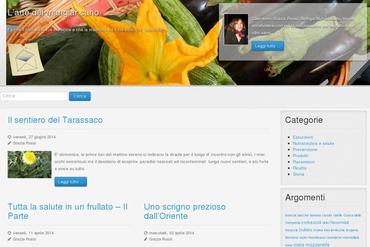This screenshot has width=370, height=247.
Task: Open Leggi tutto under the Tarassaco article
Action: coord(70,182)
